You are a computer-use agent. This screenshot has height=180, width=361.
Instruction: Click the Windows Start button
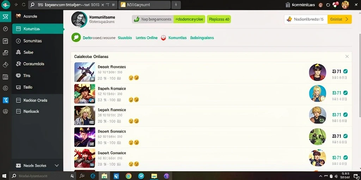[5, 176]
